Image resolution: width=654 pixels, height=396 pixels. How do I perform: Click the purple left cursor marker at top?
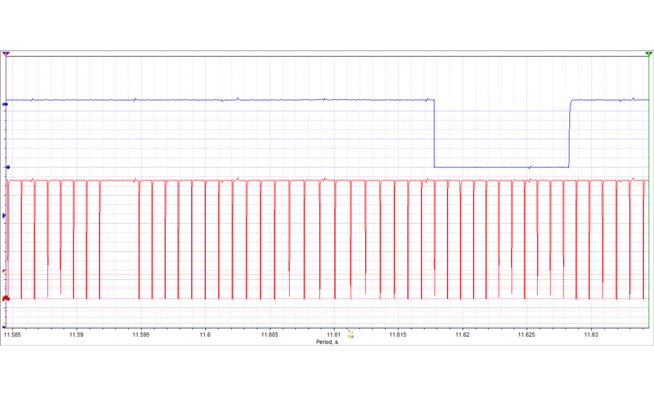pos(6,54)
